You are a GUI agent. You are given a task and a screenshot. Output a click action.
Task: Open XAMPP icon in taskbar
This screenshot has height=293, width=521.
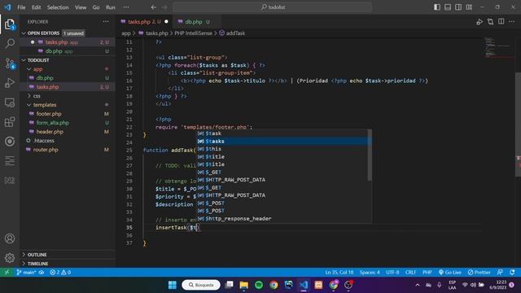[318, 285]
